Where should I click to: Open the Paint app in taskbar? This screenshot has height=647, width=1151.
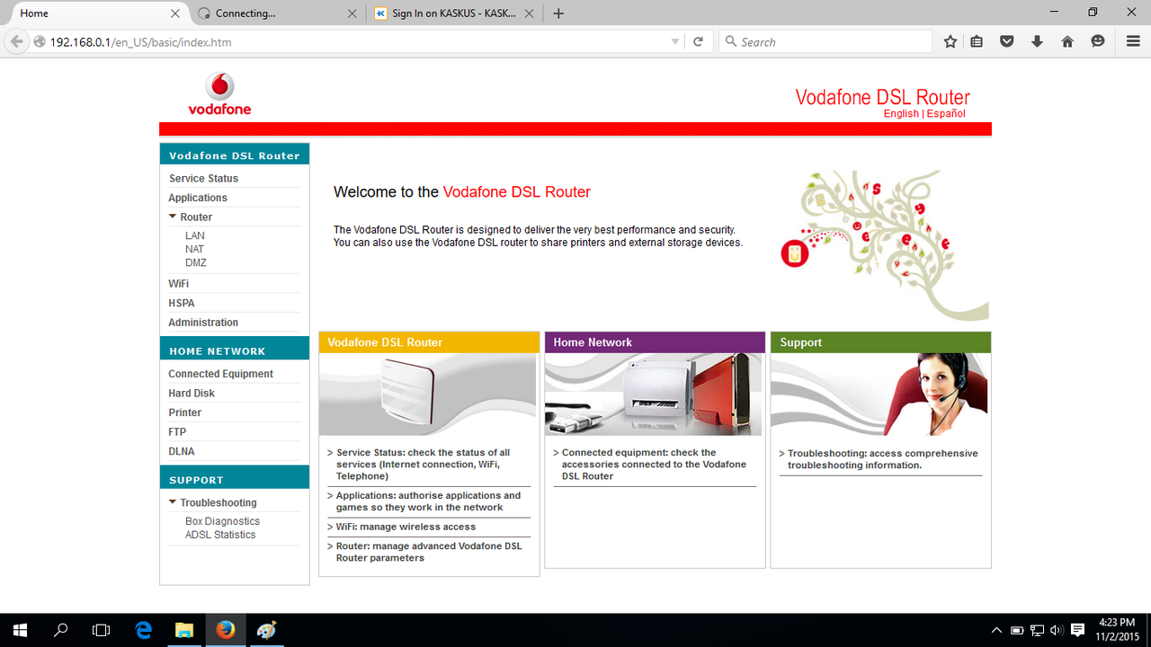click(x=266, y=630)
